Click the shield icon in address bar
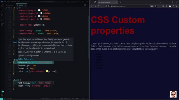179x100 pixels. coord(106,6)
